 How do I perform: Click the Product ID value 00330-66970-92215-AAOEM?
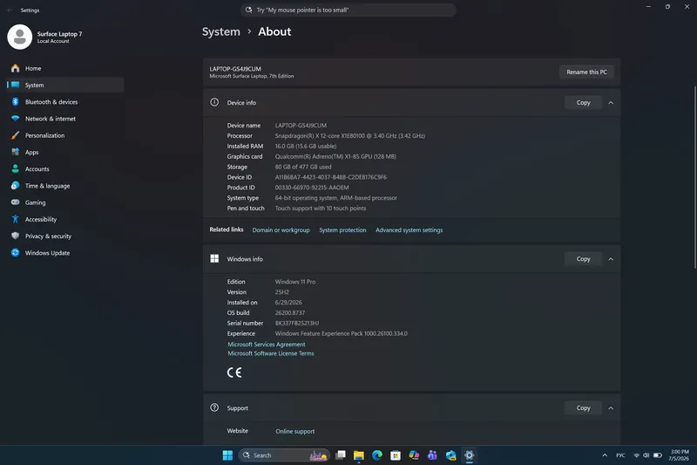(x=312, y=188)
